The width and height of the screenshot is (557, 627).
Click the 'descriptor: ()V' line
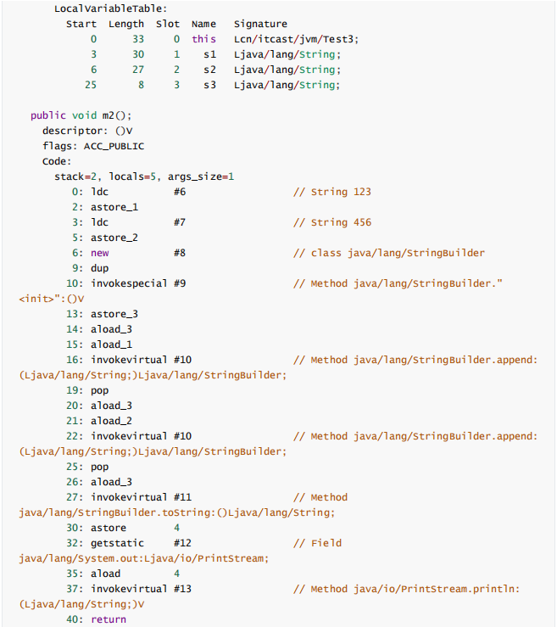[87, 131]
